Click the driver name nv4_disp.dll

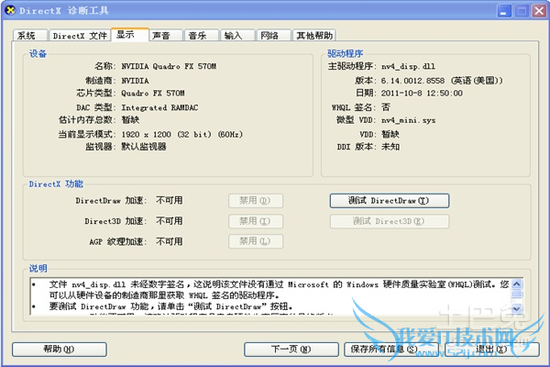pos(408,66)
